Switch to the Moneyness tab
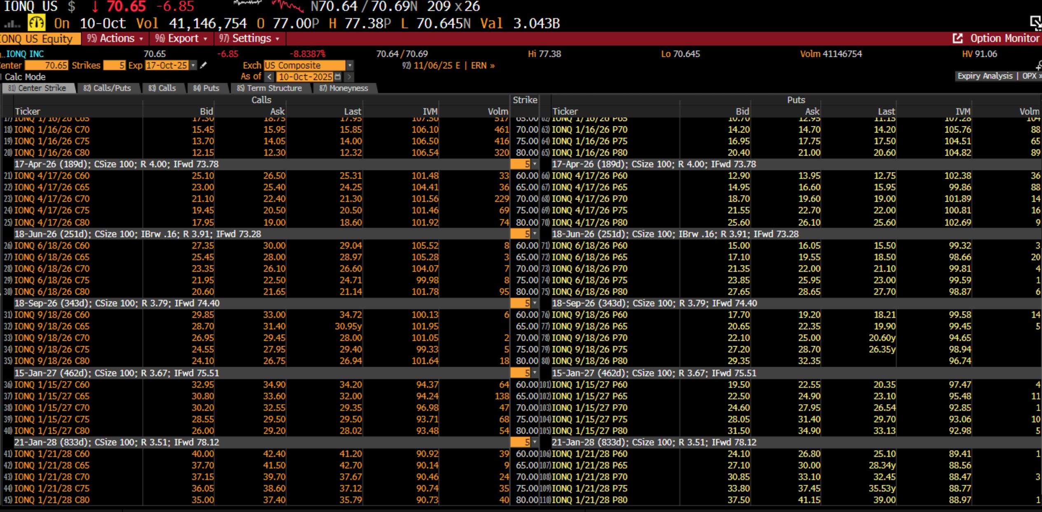This screenshot has width=1042, height=512. click(343, 88)
